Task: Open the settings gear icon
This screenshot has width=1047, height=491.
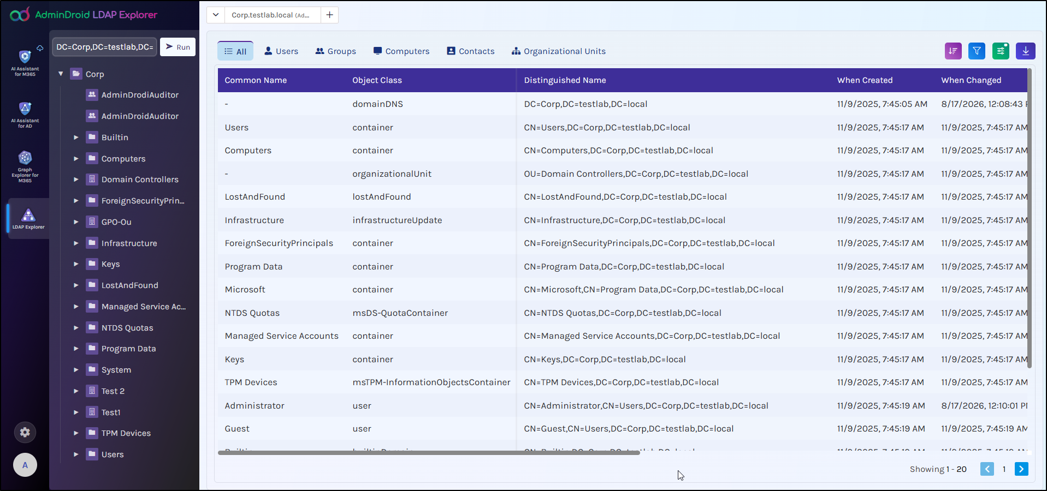Action: [25, 433]
